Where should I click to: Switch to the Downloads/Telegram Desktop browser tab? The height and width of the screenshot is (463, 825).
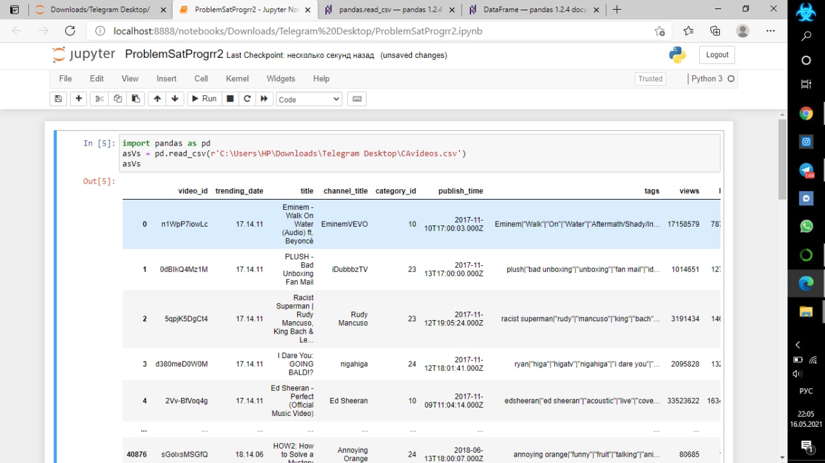tap(100, 10)
